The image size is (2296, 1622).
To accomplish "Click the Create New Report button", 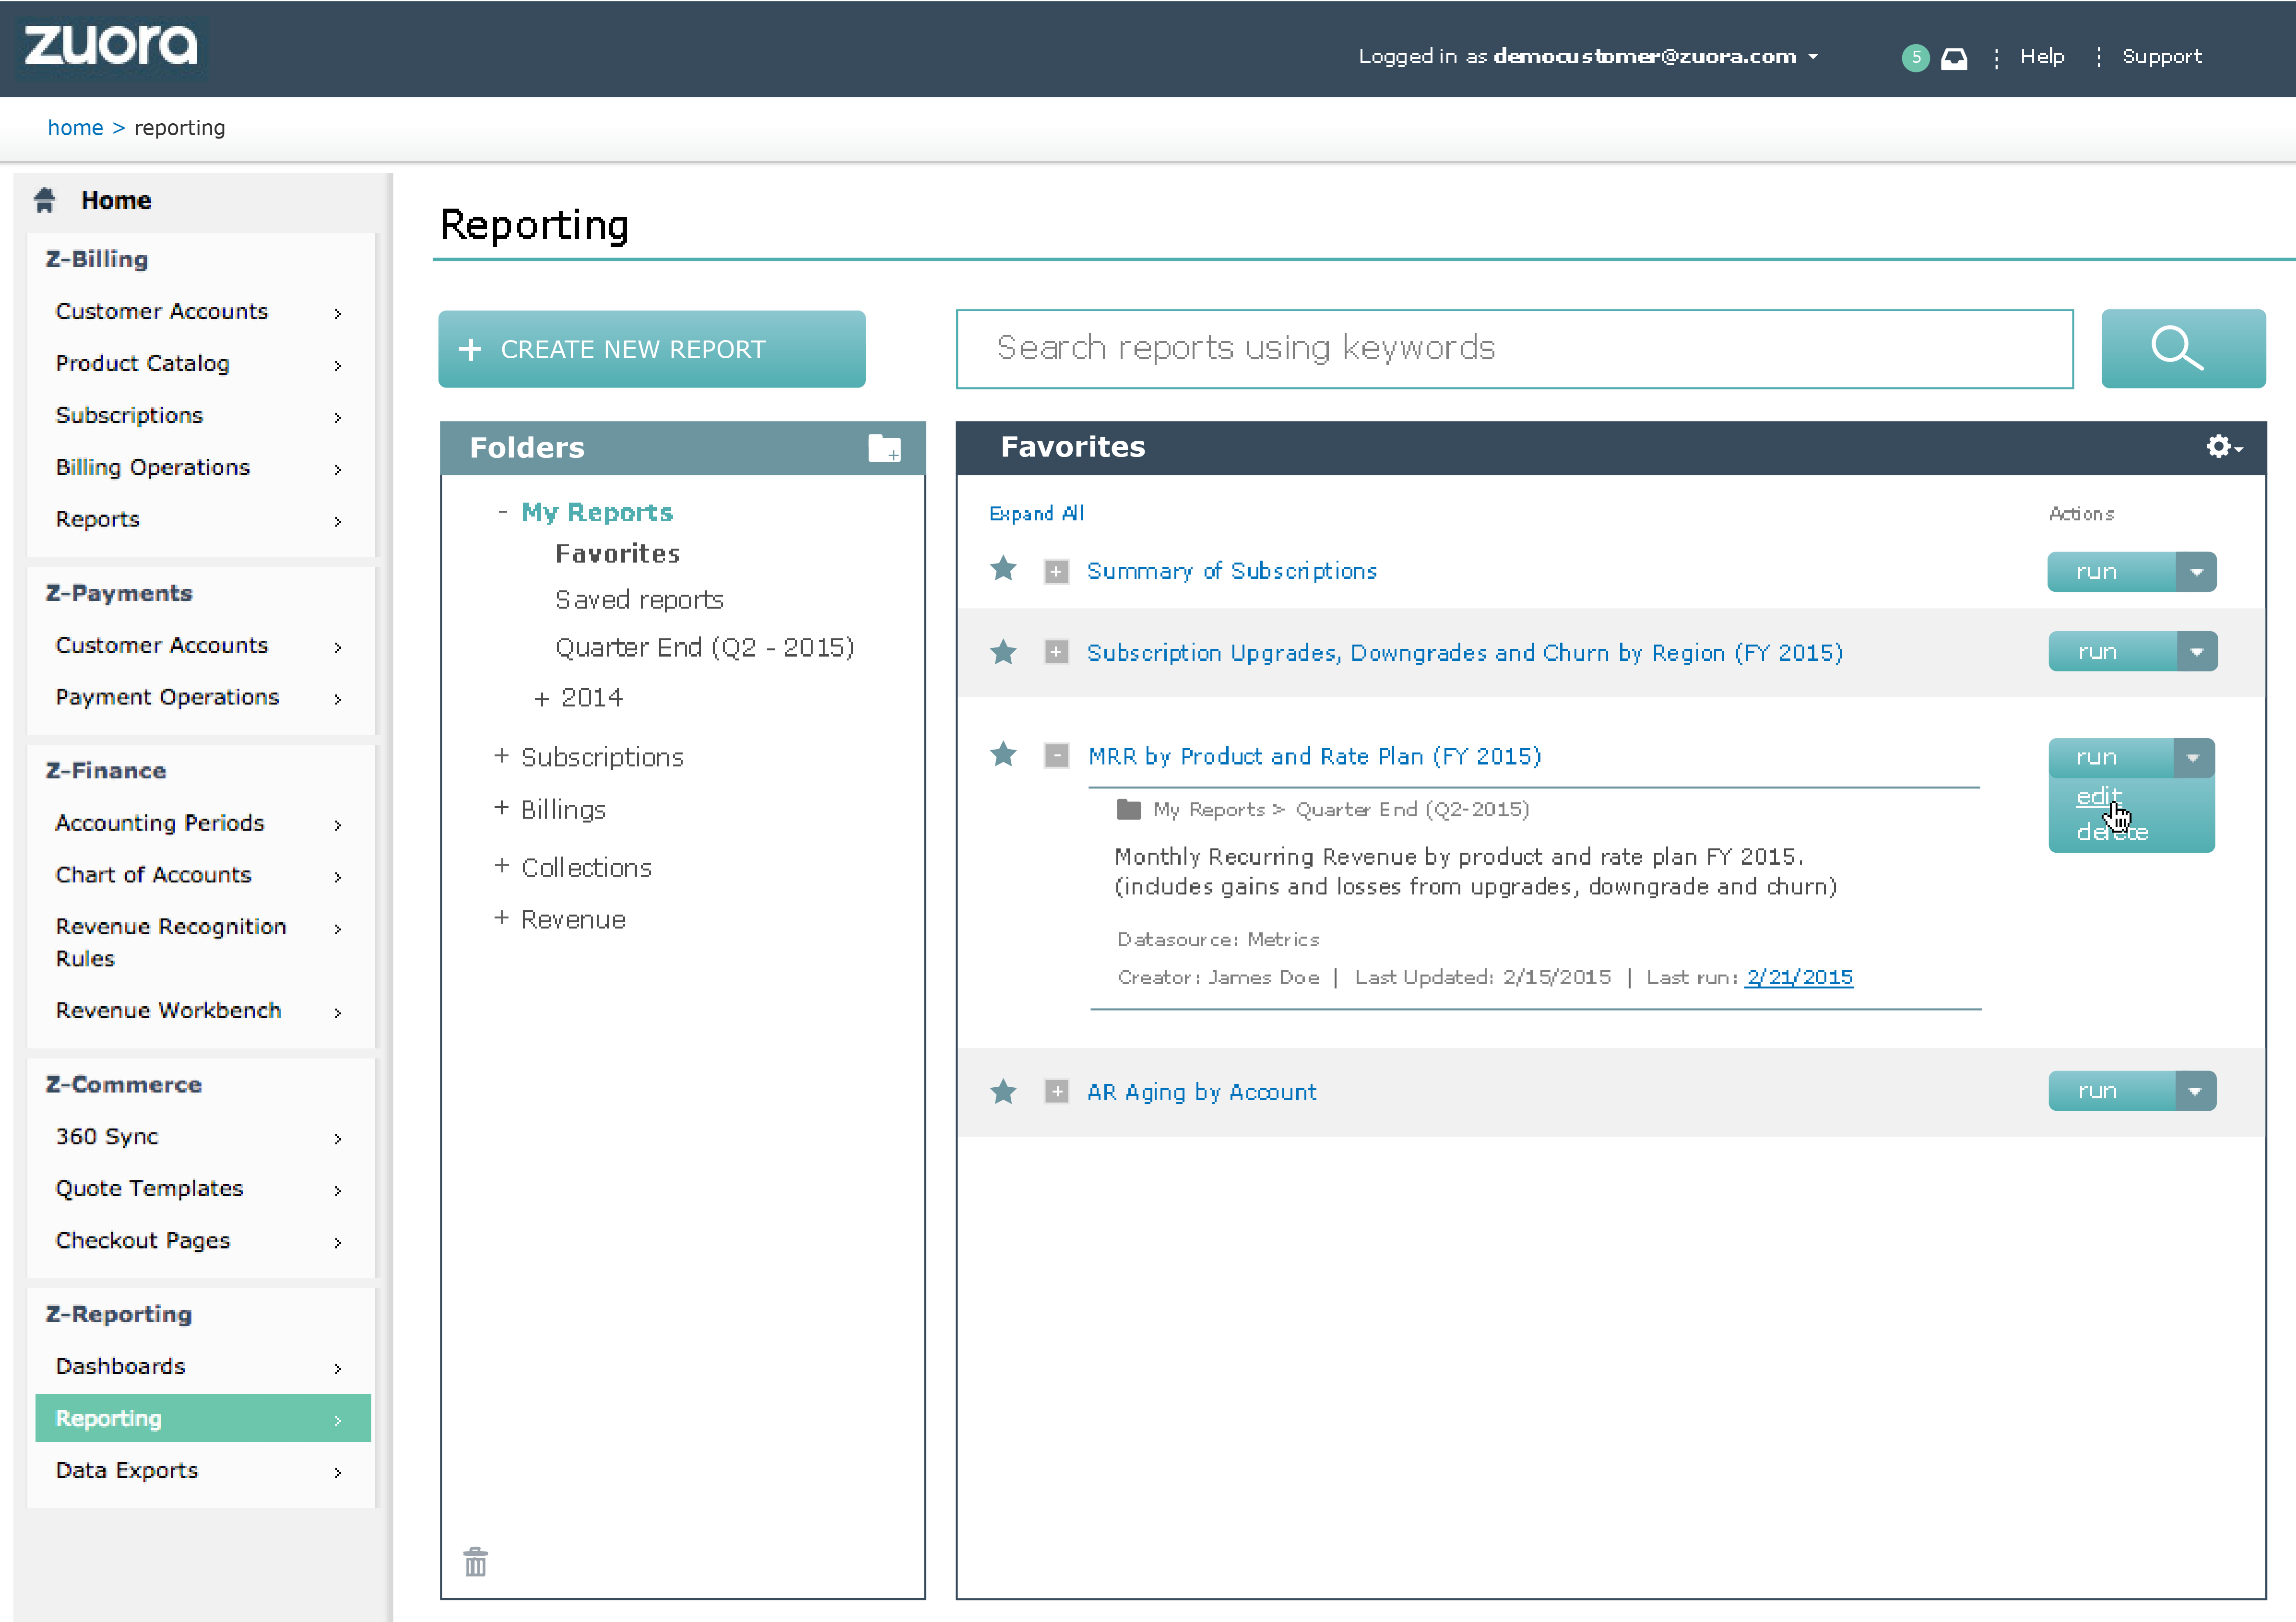I will 651,349.
